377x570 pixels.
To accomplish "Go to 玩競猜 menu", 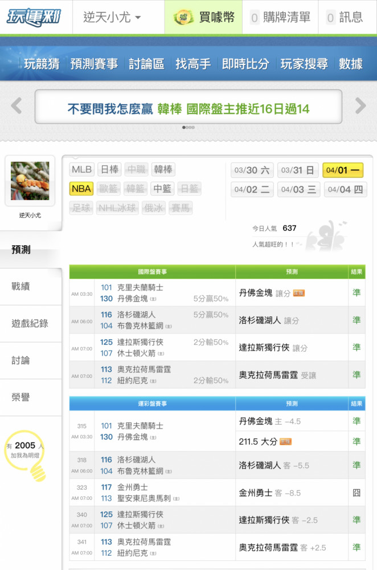I will (x=42, y=64).
